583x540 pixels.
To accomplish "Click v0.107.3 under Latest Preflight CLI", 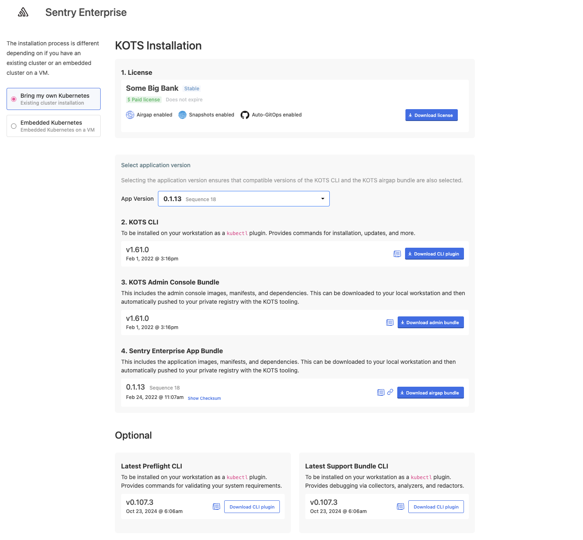I will [140, 502].
